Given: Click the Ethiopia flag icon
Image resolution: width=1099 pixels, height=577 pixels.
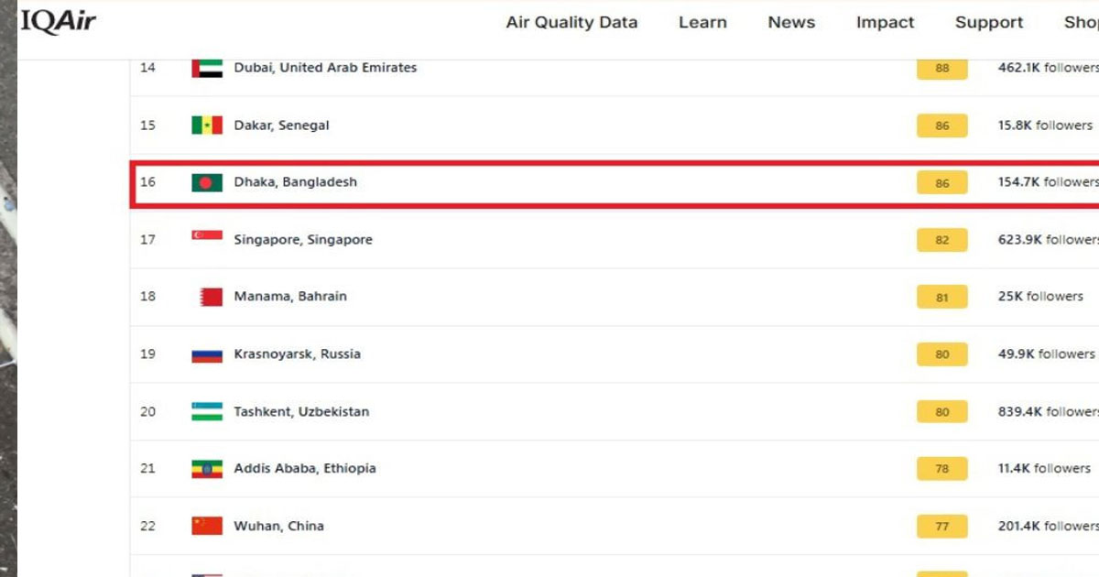Looking at the screenshot, I should click(x=207, y=469).
